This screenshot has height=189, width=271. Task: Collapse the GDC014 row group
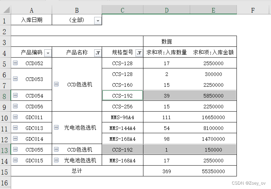15,139
